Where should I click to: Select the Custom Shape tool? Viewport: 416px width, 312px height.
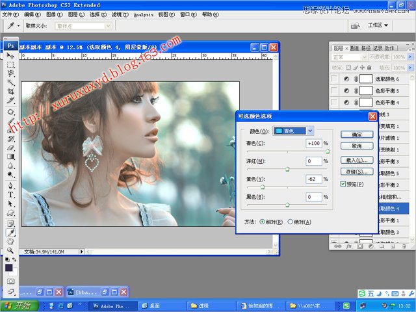10,213
